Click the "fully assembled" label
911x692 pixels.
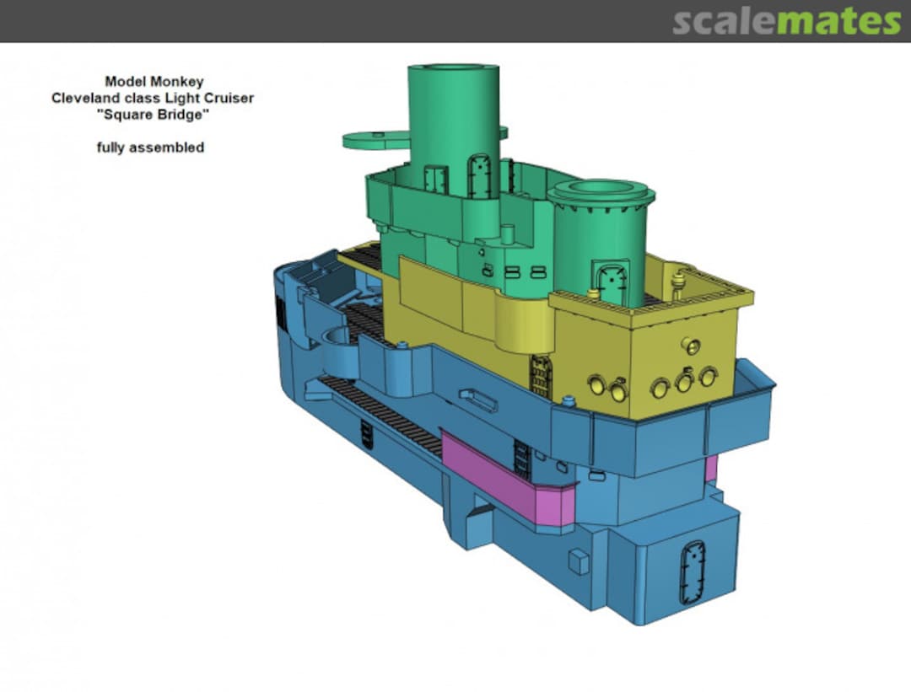pos(150,147)
